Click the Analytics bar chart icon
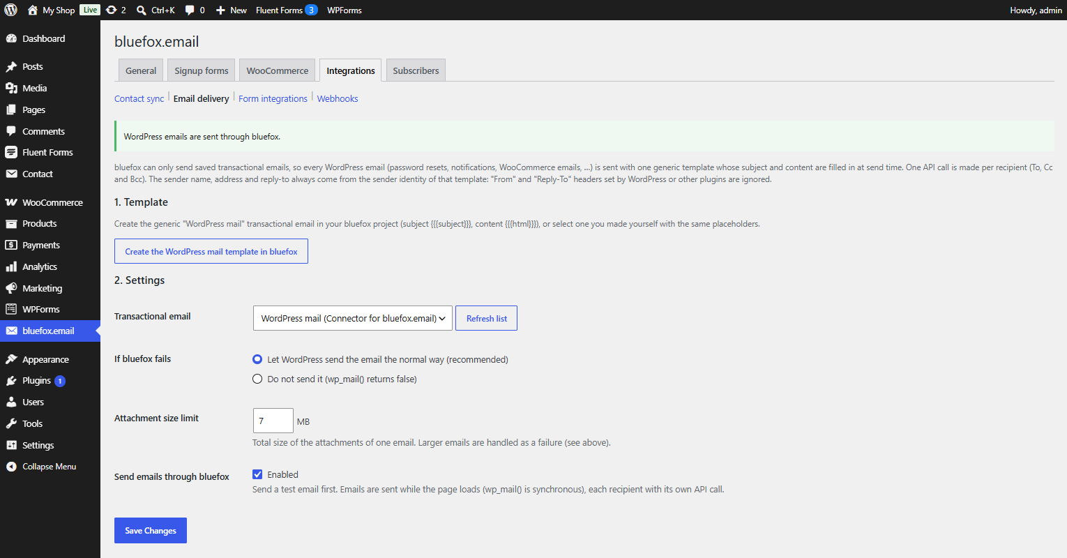 11,266
